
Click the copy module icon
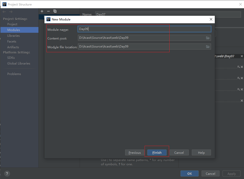[55, 11]
